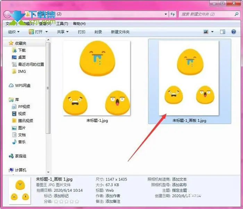Click the 打开 toolbar button
Screen dimensions: 243x209
(x=36, y=32)
